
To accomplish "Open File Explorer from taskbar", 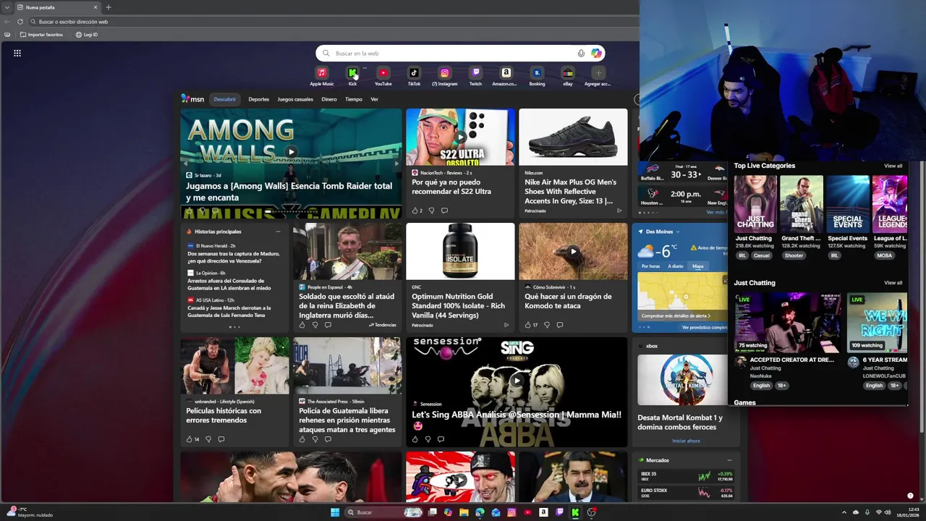I will pos(464,512).
